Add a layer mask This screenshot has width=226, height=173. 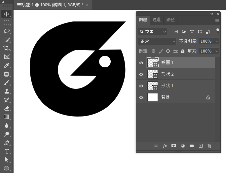[173, 146]
